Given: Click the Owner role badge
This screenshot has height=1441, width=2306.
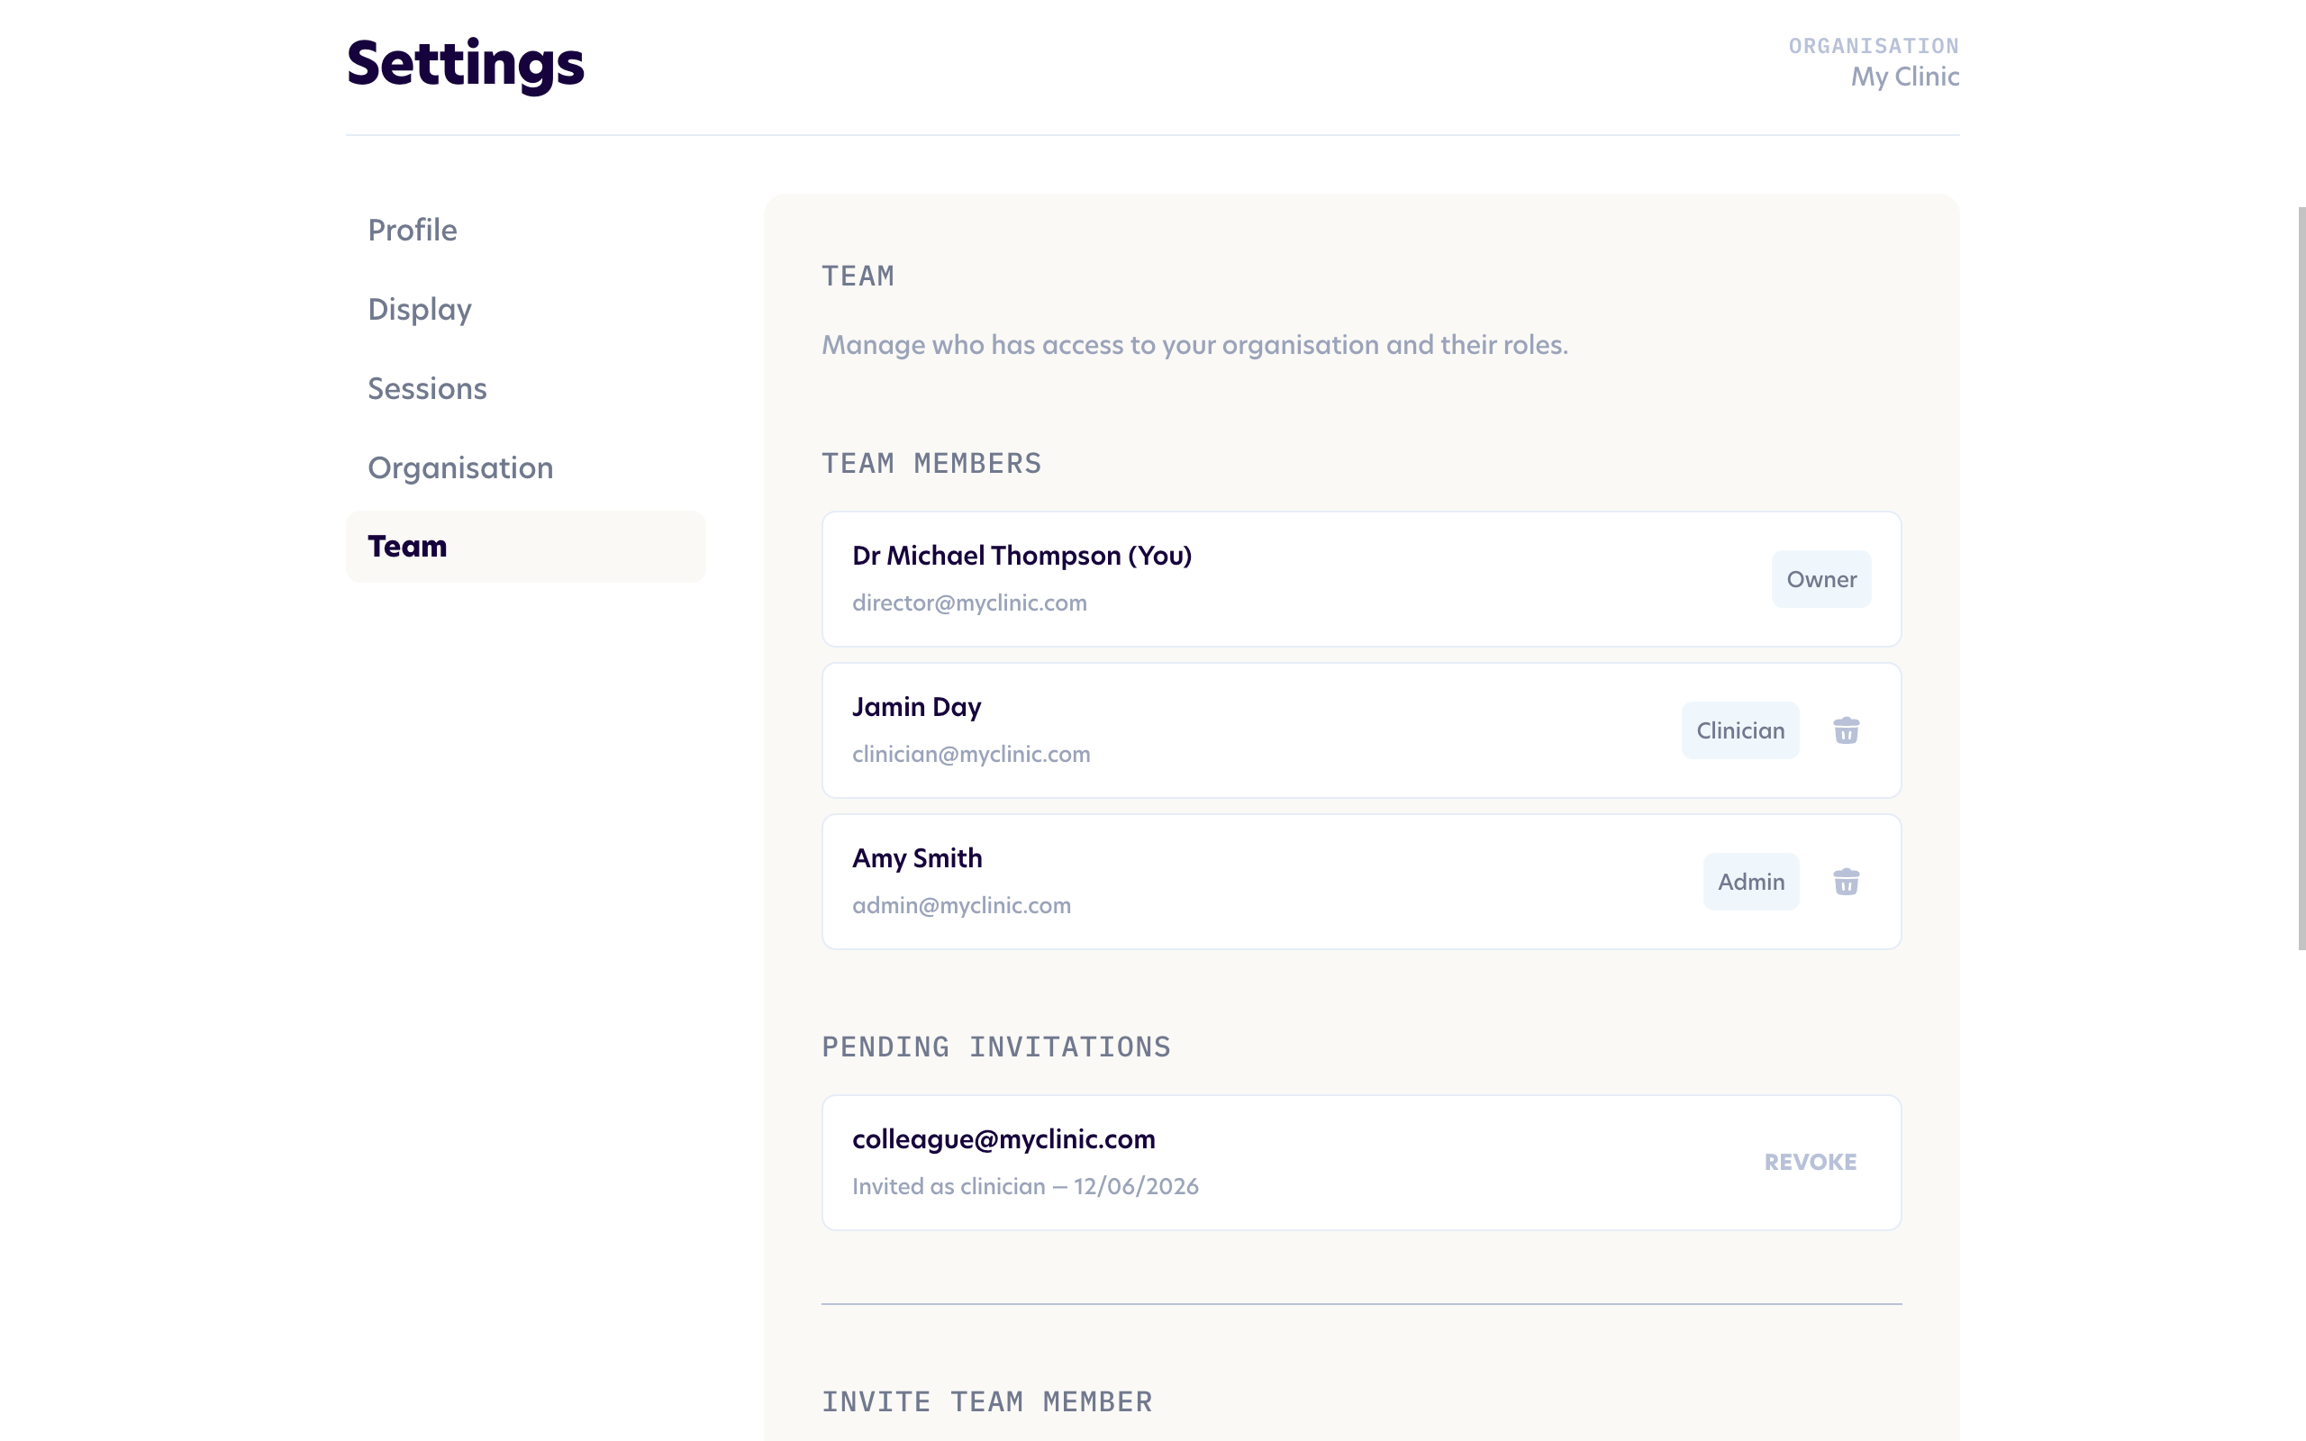Looking at the screenshot, I should tap(1821, 578).
